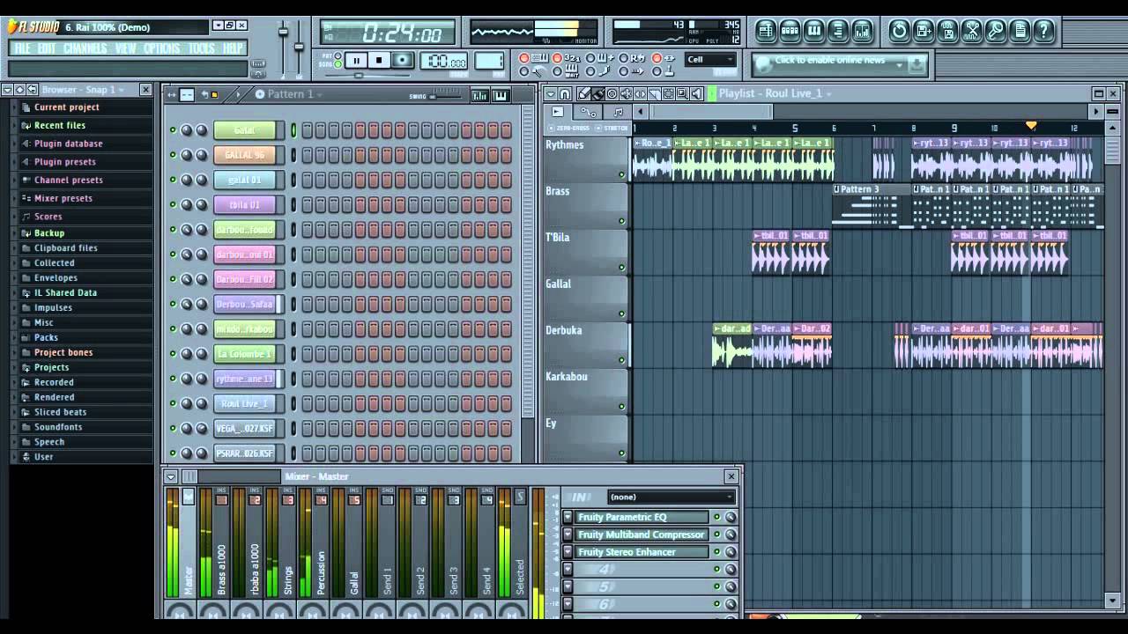Open the Browser Snap 1 options arrow
This screenshot has height=634, width=1128.
tap(7, 90)
